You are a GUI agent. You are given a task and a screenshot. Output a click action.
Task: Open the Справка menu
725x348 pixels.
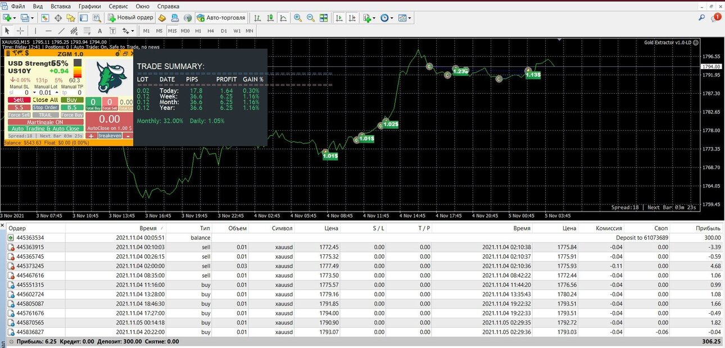[x=168, y=6]
